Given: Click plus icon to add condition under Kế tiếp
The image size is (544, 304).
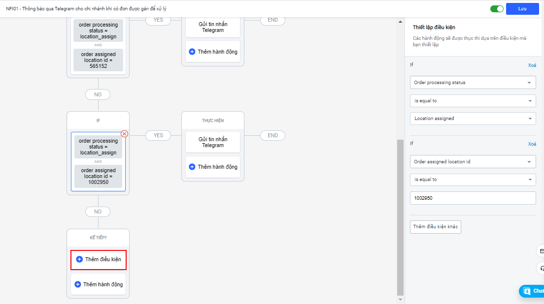Looking at the screenshot, I should (79, 259).
